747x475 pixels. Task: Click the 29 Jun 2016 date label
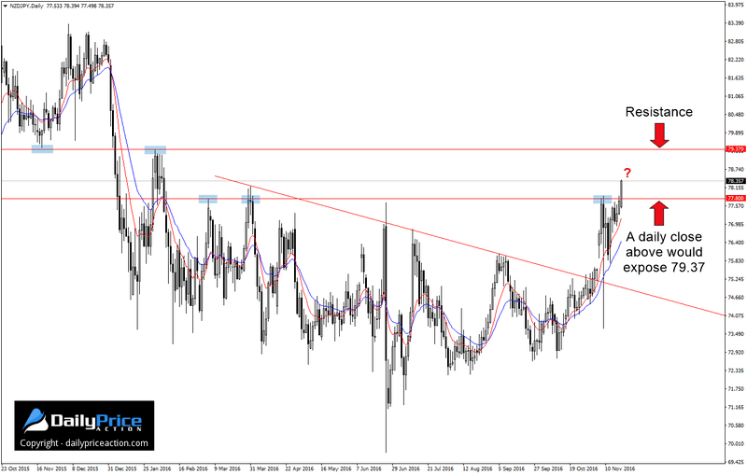[406, 468]
